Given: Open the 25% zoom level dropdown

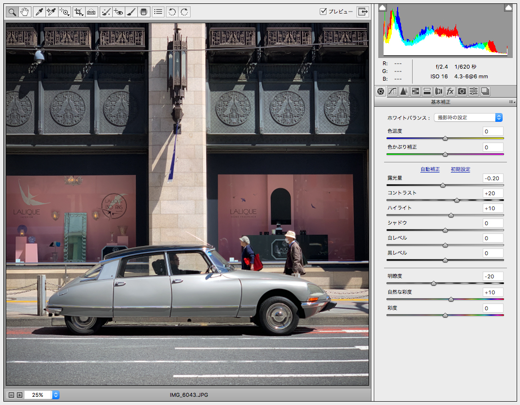Looking at the screenshot, I should point(56,395).
